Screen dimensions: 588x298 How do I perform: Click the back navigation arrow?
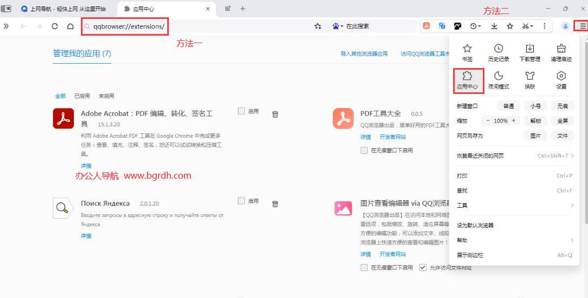tap(23, 26)
